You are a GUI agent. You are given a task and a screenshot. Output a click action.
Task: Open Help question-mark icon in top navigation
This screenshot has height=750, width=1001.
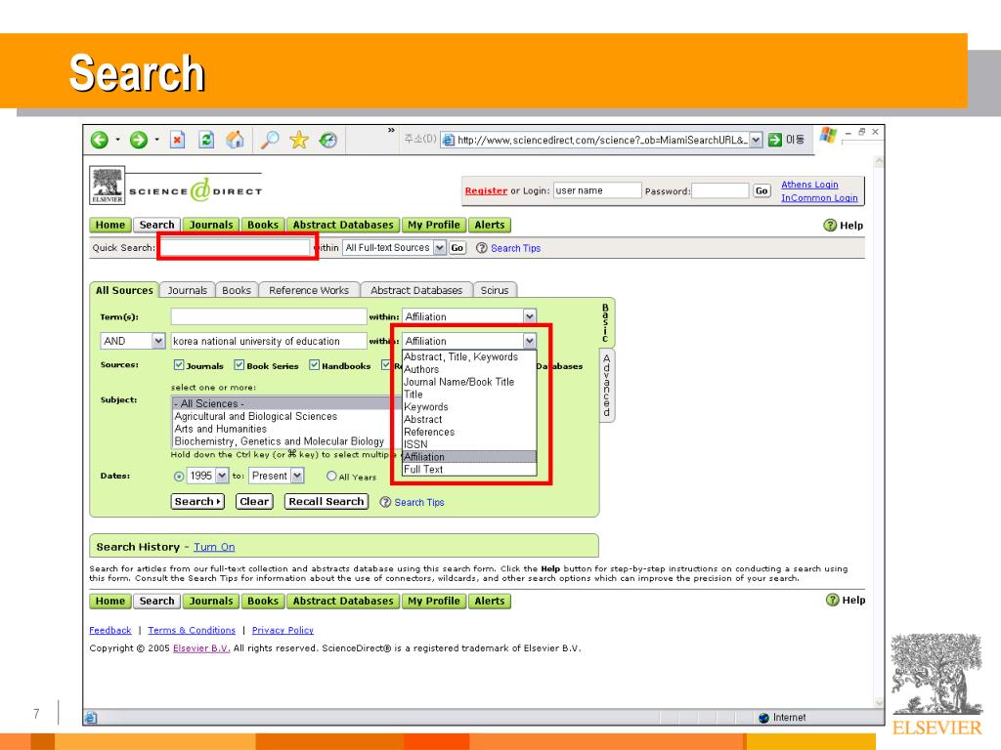click(830, 226)
